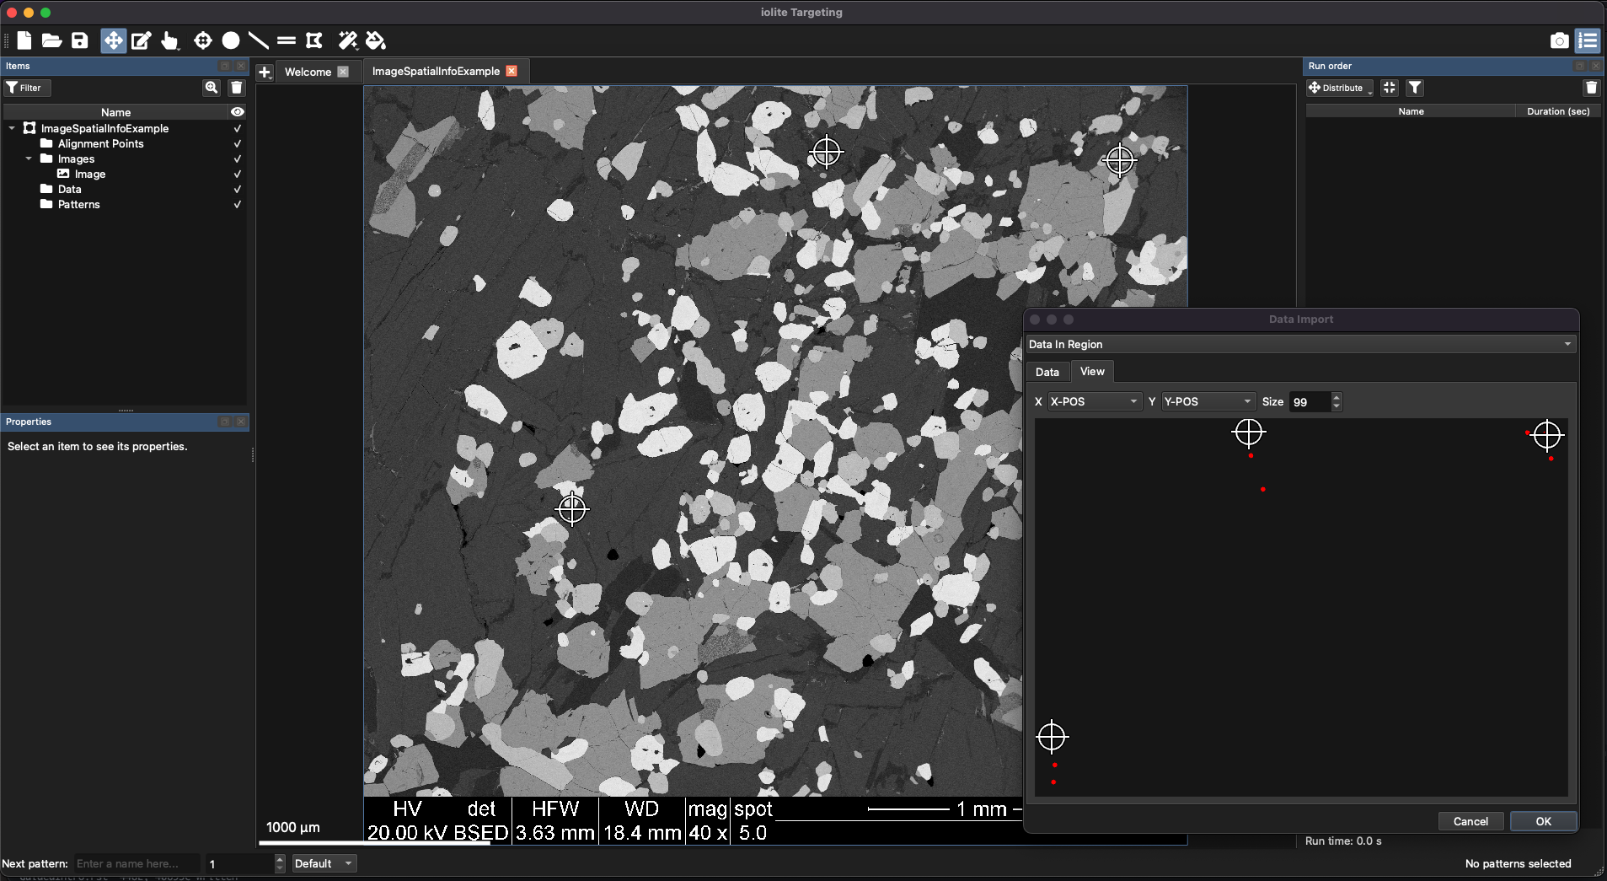Open the Data In Region dropdown
This screenshot has height=881, width=1607.
(x=1300, y=344)
